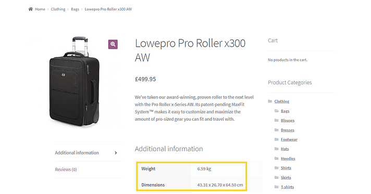
Task: Go to Clothing in the breadcrumb
Action: tap(58, 9)
